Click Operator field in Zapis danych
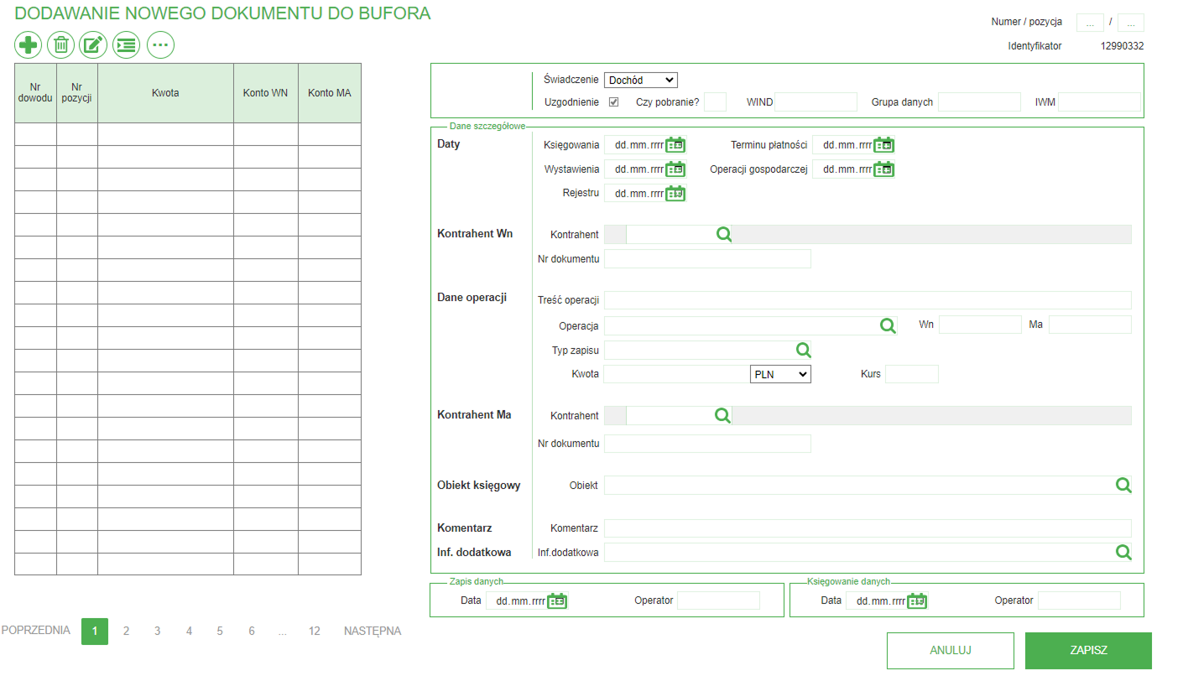Image resolution: width=1183 pixels, height=681 pixels. (718, 600)
